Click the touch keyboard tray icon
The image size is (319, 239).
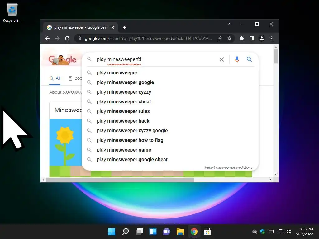tap(271, 232)
